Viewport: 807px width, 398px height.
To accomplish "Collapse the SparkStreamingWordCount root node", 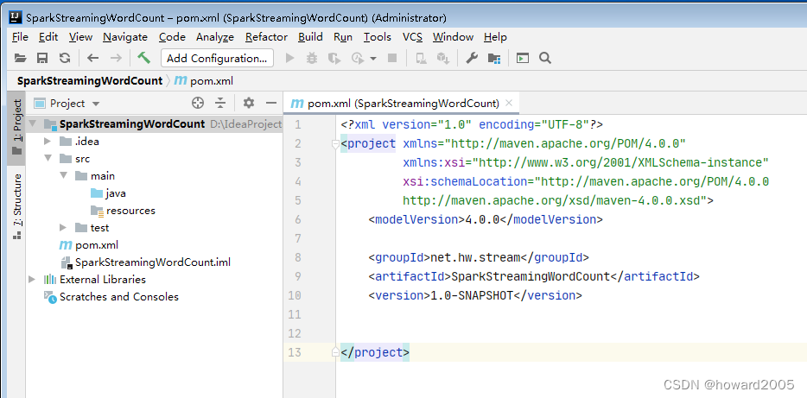I will (33, 124).
